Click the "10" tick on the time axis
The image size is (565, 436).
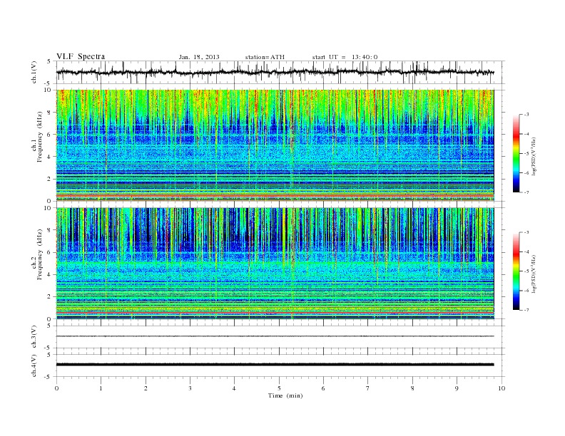[x=502, y=388]
